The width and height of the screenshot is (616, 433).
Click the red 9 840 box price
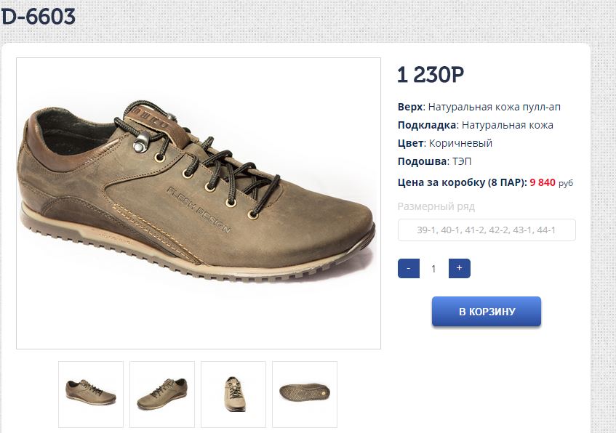543,182
